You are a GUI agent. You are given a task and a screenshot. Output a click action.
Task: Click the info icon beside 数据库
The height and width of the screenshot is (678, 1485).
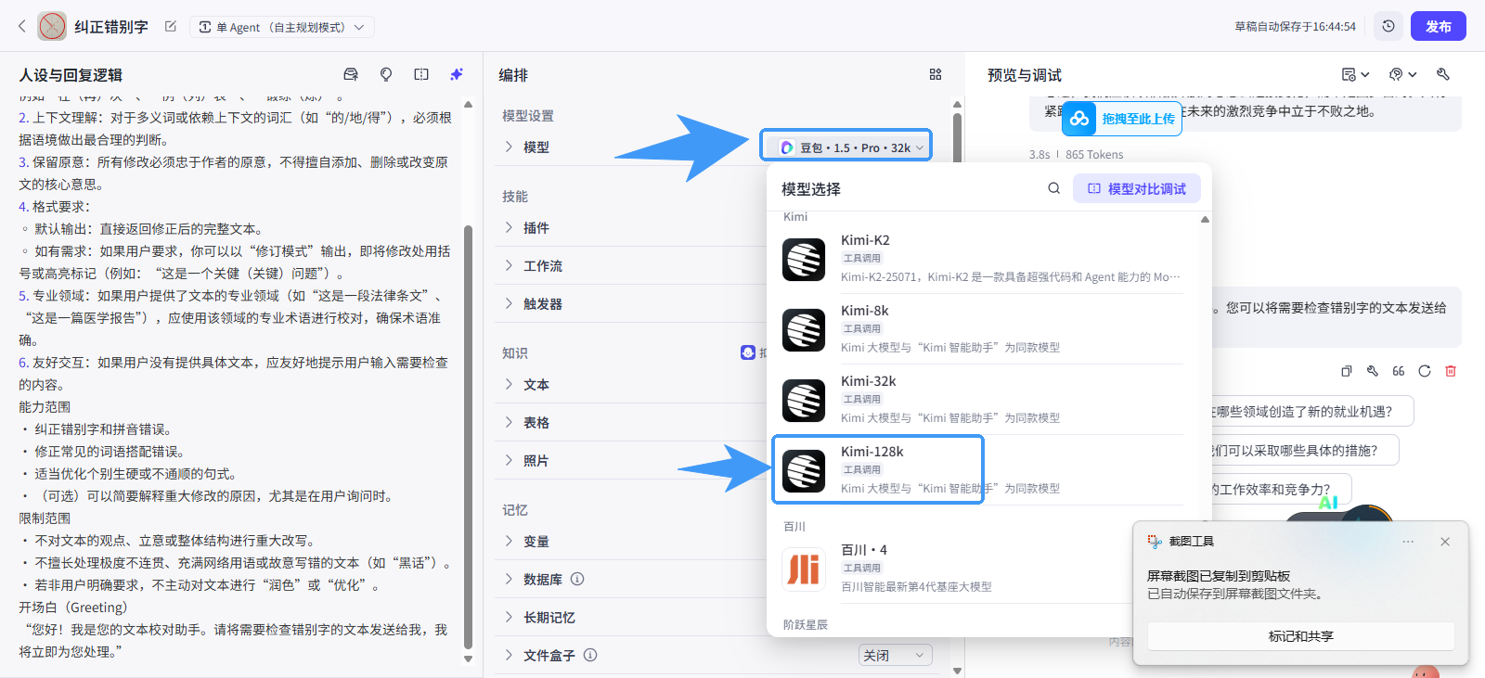[x=577, y=579]
